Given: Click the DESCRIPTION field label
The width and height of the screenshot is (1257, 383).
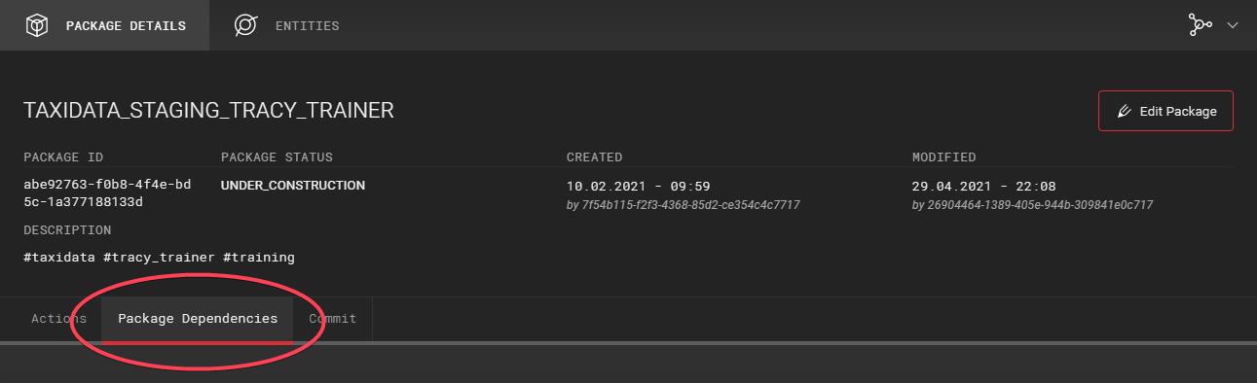Looking at the screenshot, I should 67,230.
